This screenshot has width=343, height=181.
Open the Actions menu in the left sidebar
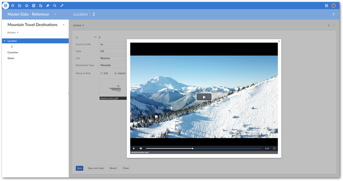[x=13, y=32]
